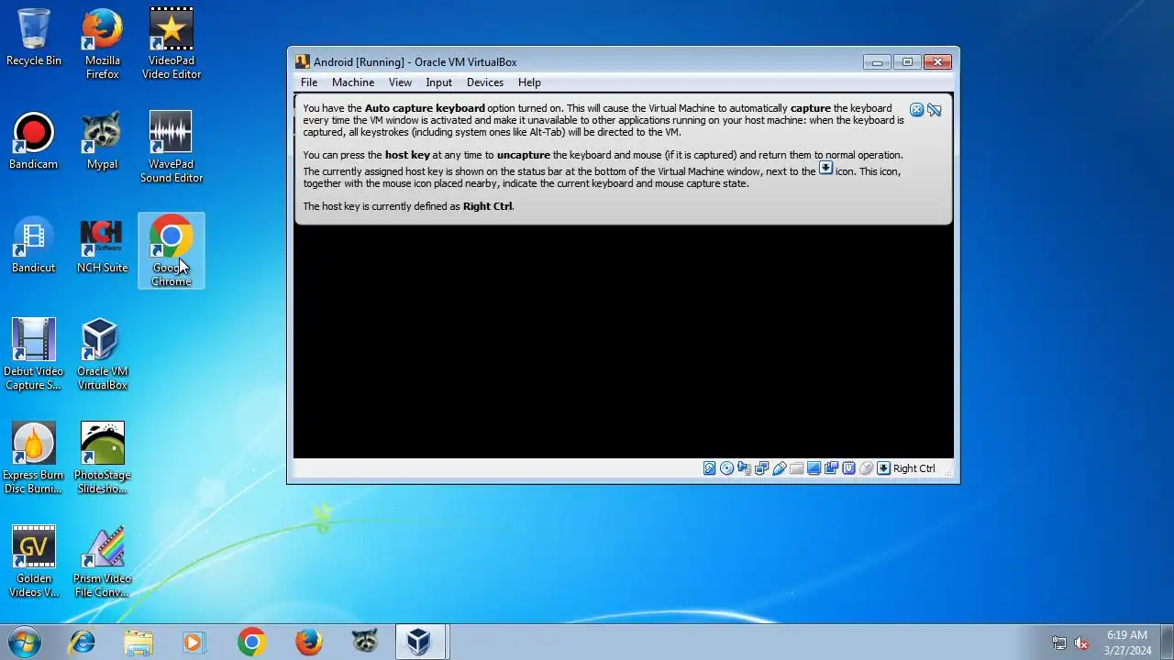The height and width of the screenshot is (660, 1174).
Task: Select the Debut Video Capture shortcut
Action: [x=34, y=355]
